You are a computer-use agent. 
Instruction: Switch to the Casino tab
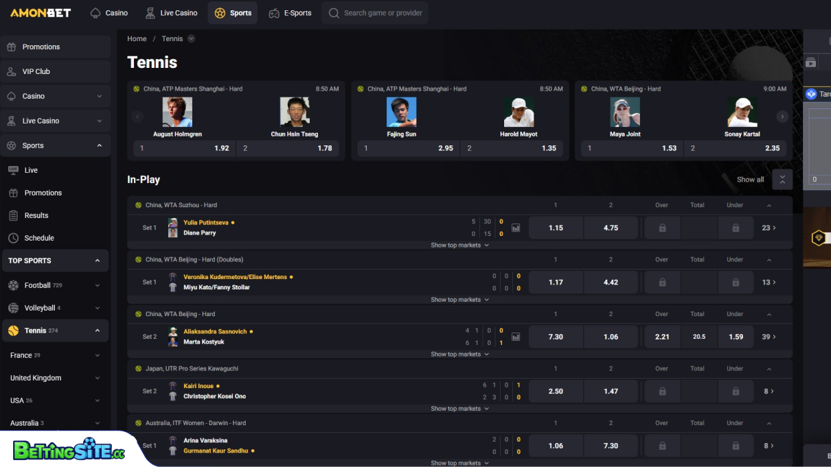(x=109, y=12)
